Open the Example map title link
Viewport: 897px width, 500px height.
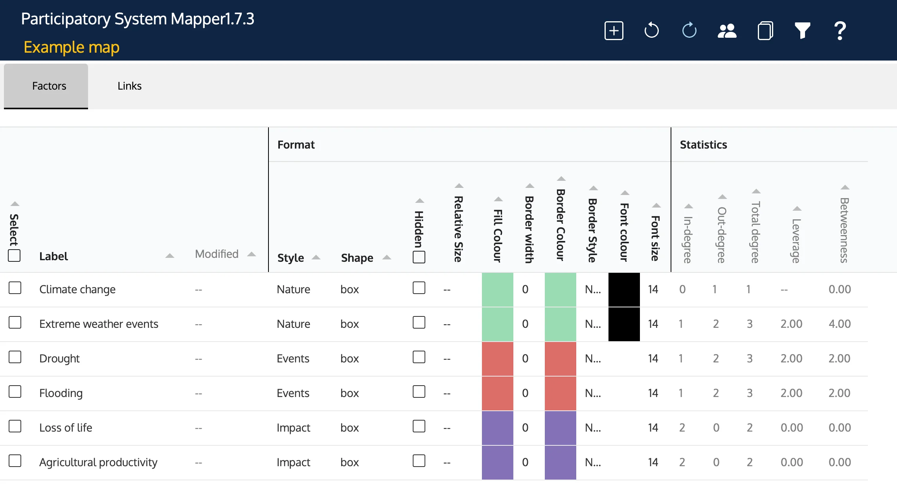pos(72,47)
